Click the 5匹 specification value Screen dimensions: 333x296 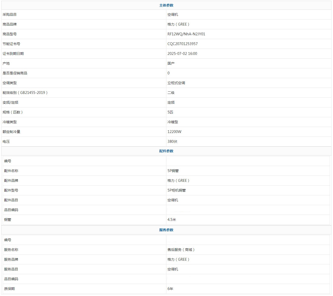point(170,112)
